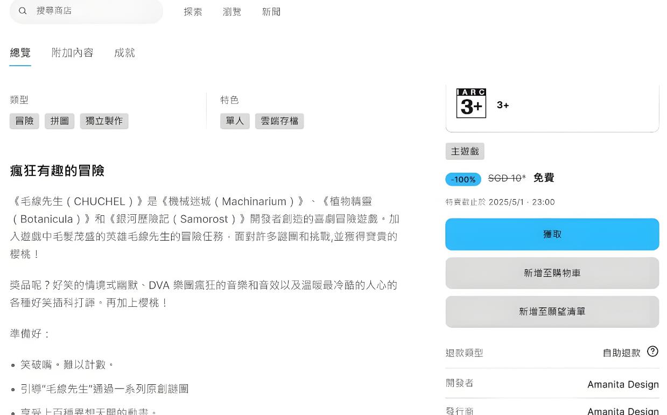Click 新增至購物車 button
667x415 pixels.
pyautogui.click(x=552, y=273)
